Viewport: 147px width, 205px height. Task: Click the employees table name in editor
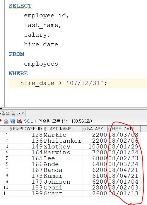pos(41,64)
